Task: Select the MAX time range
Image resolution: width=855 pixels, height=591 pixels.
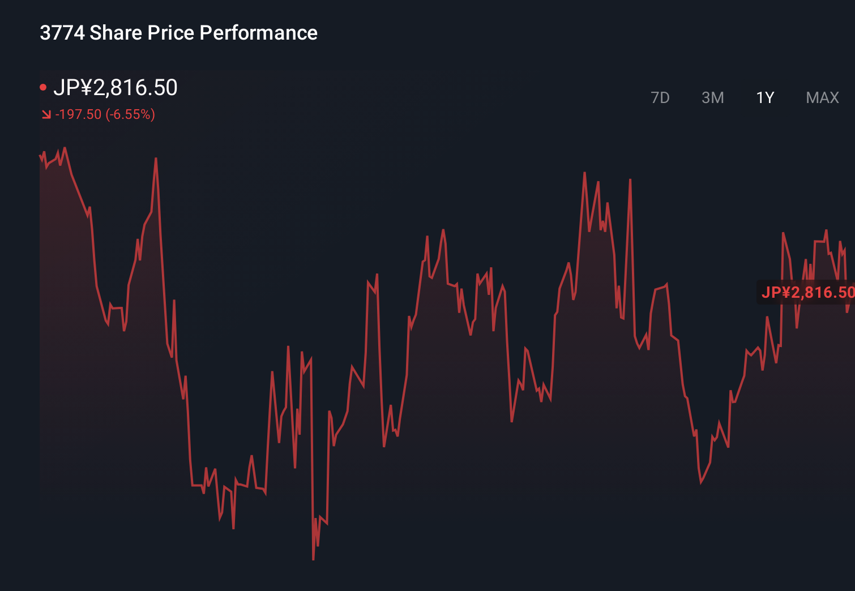Action: 822,97
